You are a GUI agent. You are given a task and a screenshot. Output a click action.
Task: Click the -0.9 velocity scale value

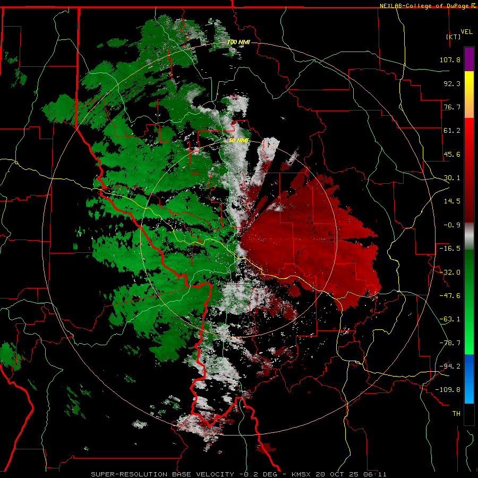click(452, 225)
